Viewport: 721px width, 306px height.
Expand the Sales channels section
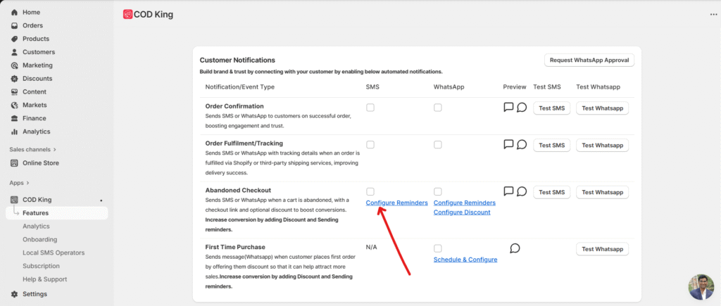(55, 150)
